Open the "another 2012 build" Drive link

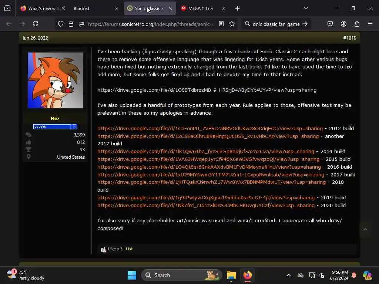(x=208, y=136)
